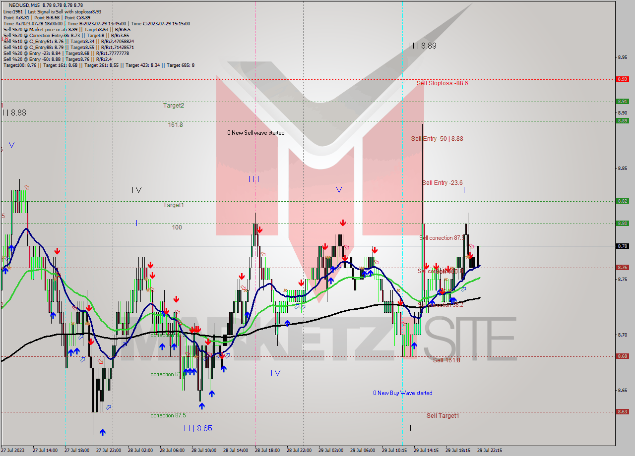
Task: Select the 'Sell Stoploss -88.6' label
Action: (442, 83)
